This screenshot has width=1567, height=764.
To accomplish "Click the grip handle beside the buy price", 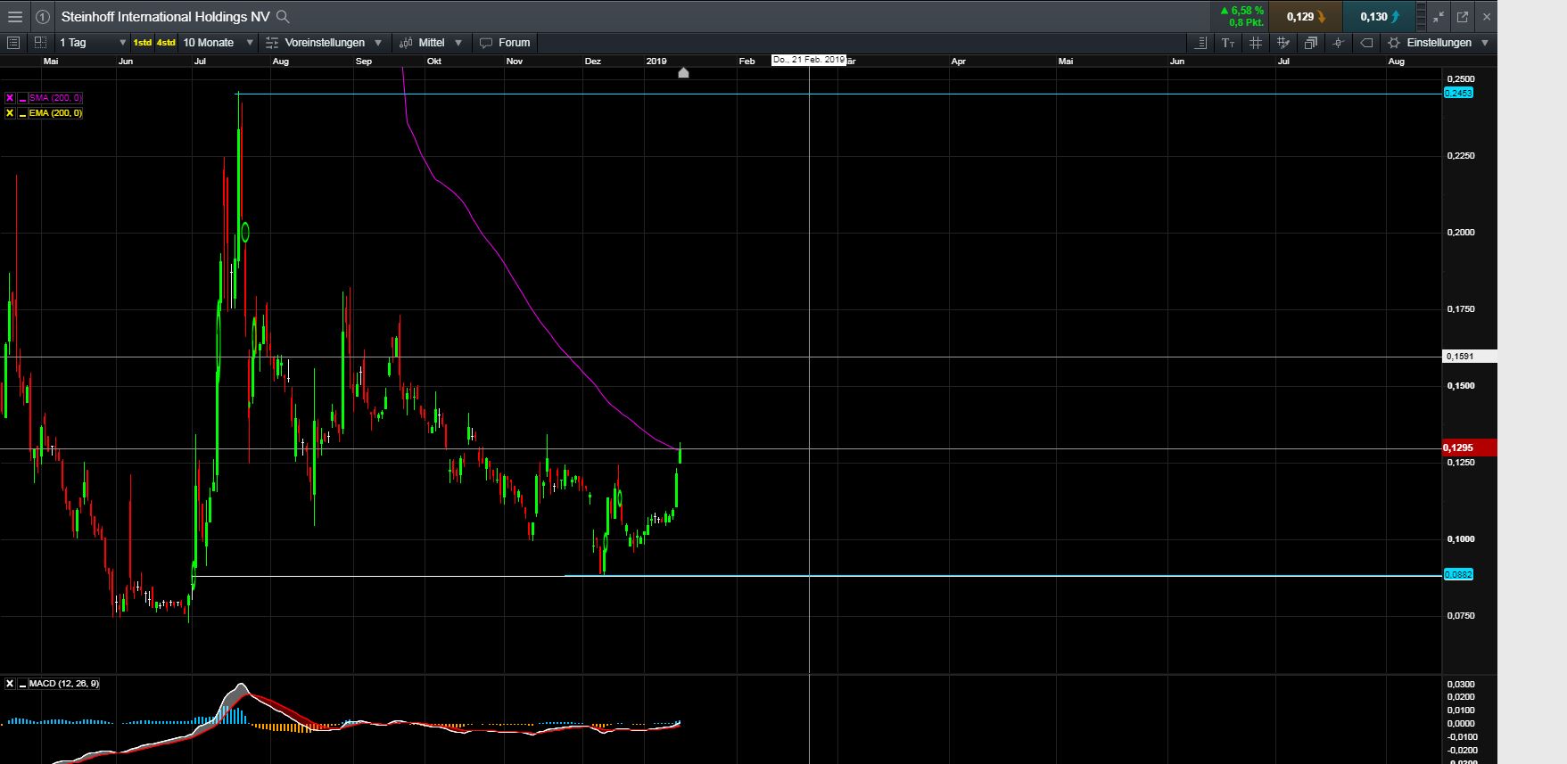I will point(1423,17).
